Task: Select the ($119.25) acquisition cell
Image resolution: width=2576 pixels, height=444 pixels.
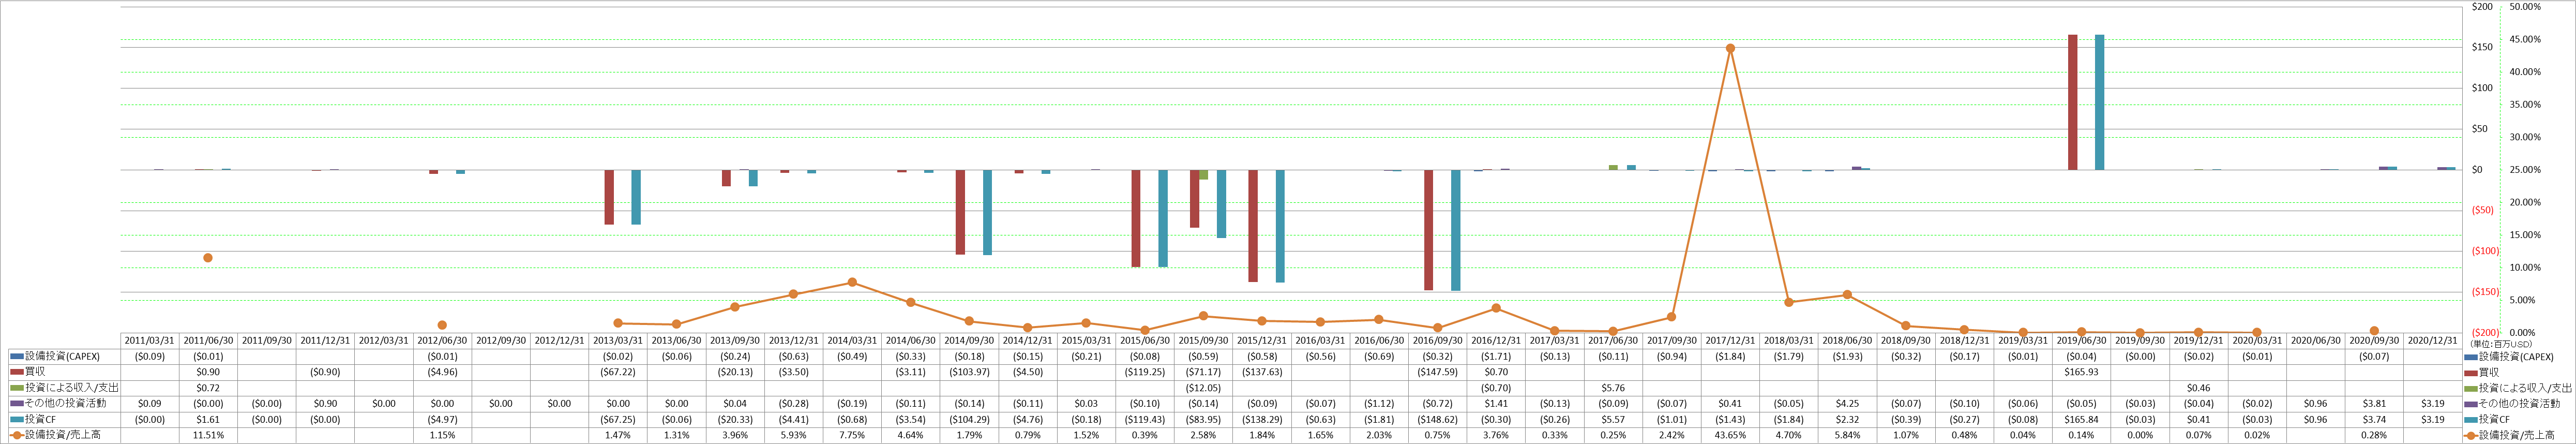Action: [1145, 372]
